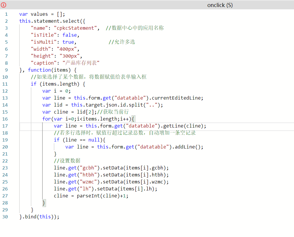Click on "wzmc" string literal
The height and width of the screenshot is (237, 294).
88,182
